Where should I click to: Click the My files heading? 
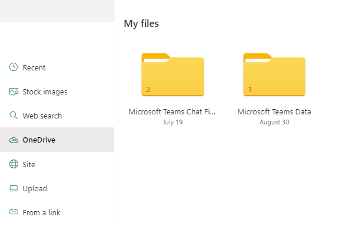[x=141, y=23]
